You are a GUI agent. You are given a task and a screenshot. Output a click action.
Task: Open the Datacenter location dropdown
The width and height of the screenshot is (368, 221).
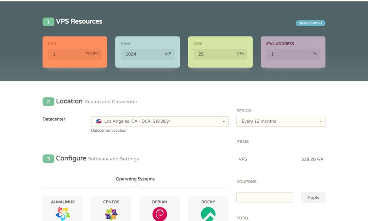click(159, 122)
